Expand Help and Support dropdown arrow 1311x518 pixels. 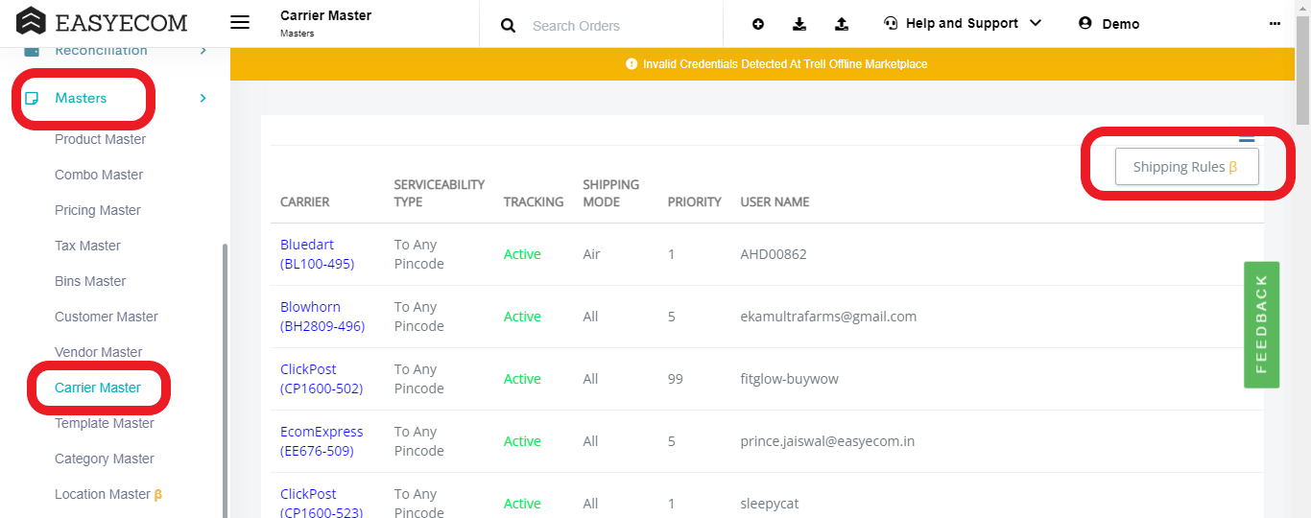tap(1035, 23)
